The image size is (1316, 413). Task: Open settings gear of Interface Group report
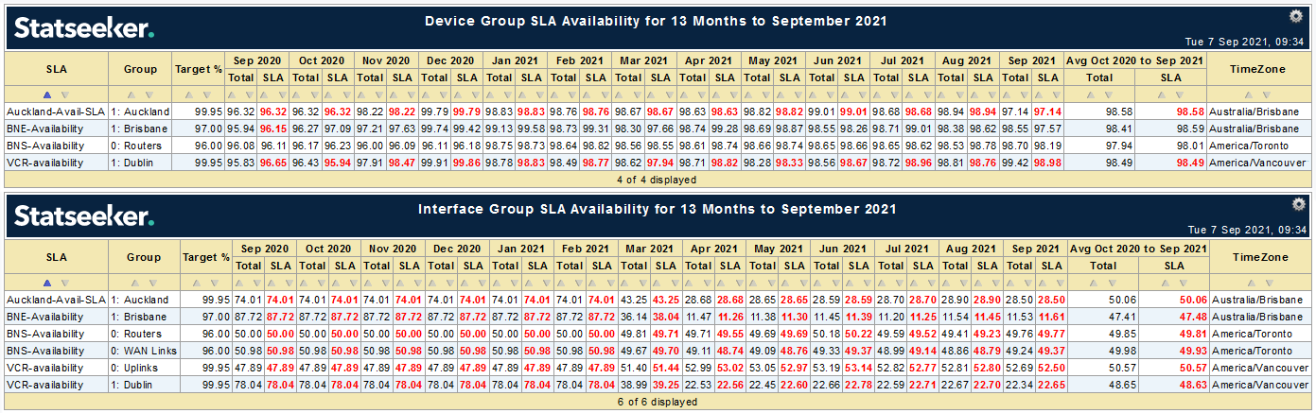[1296, 204]
